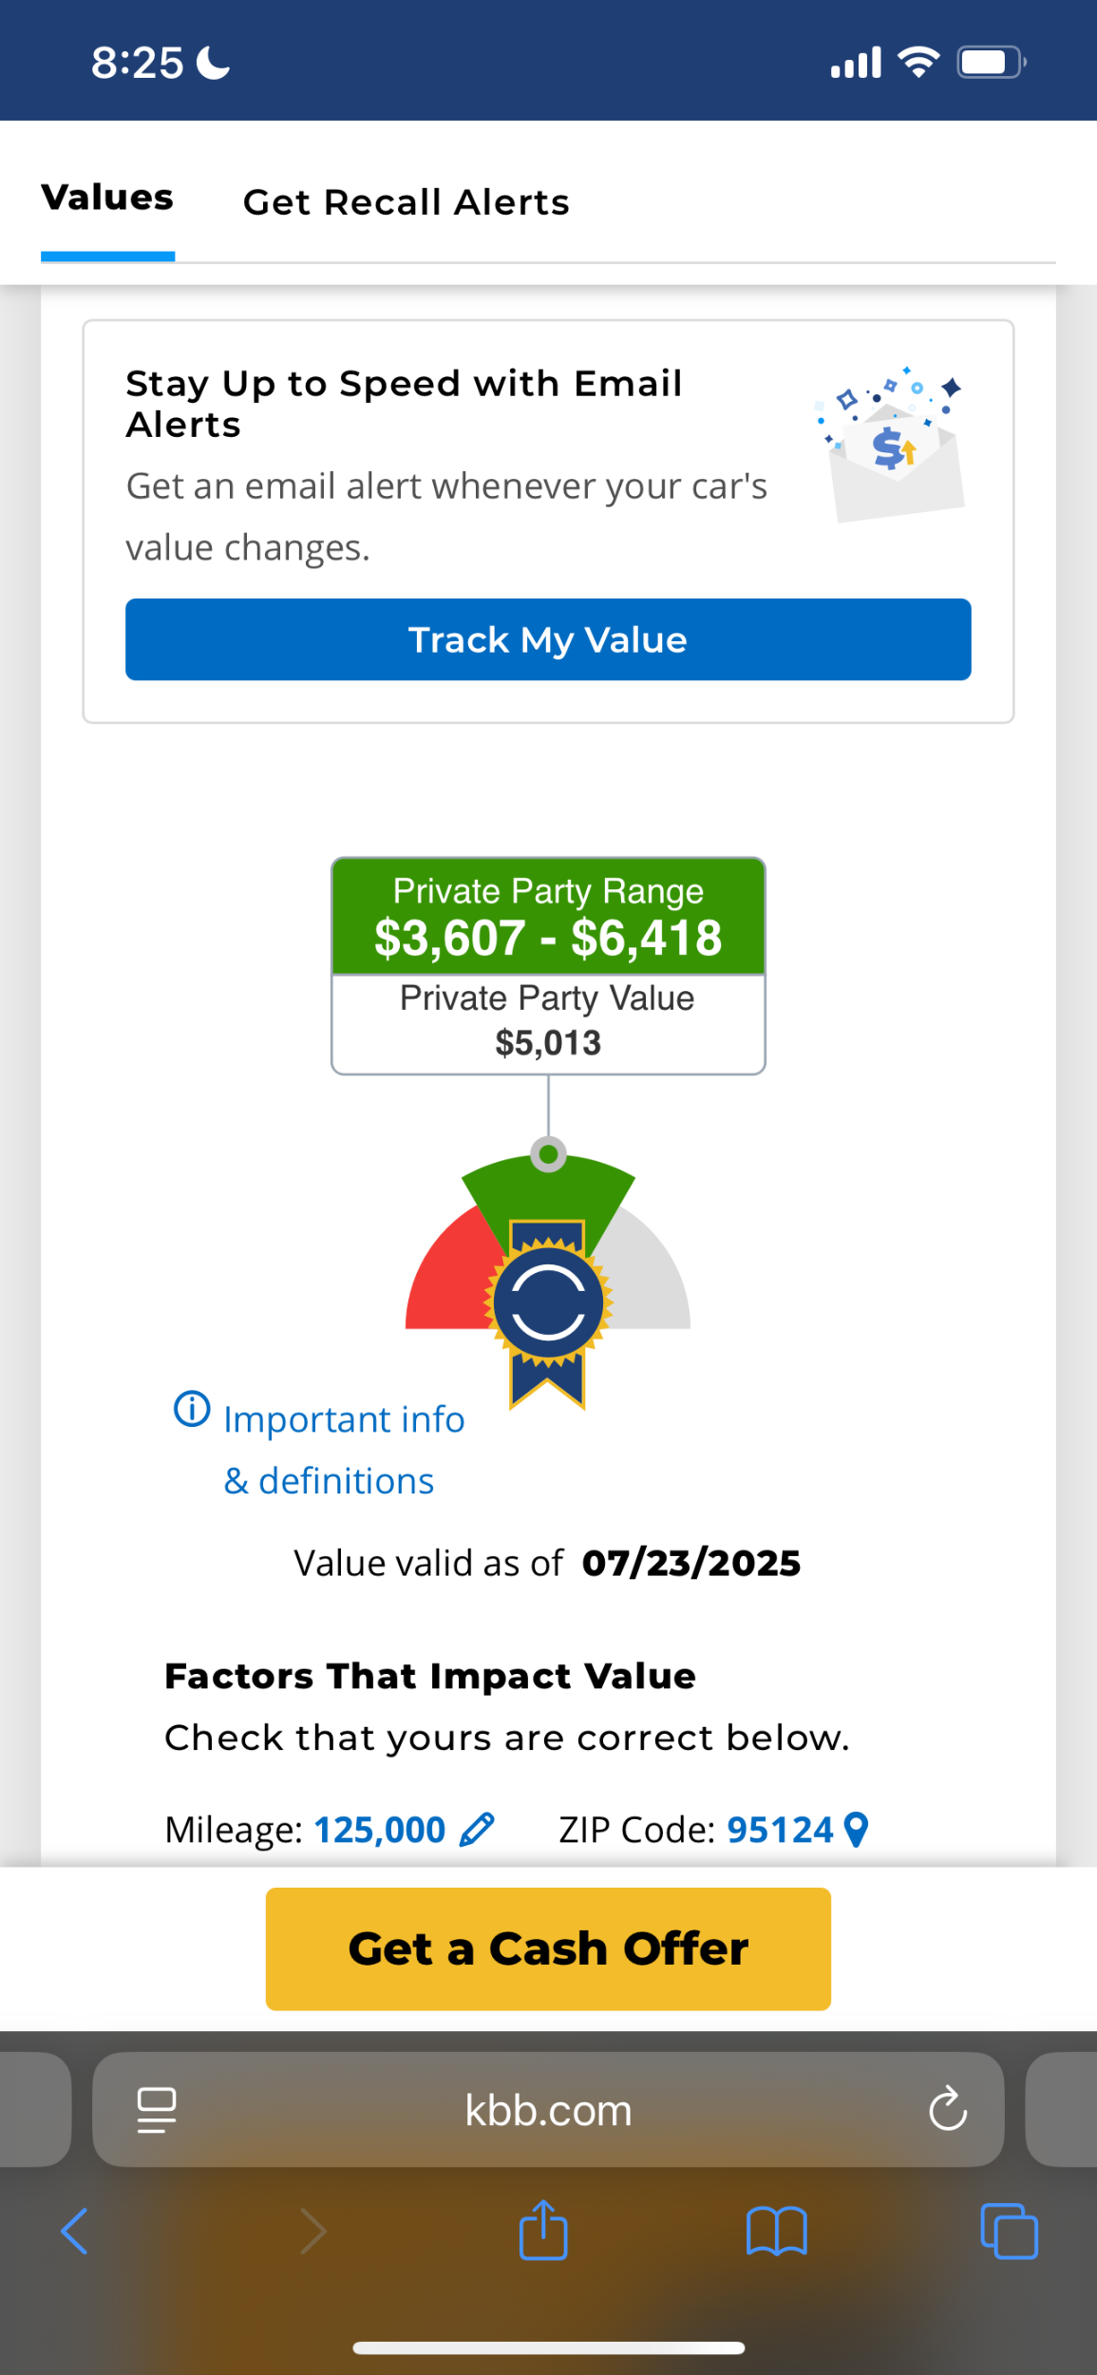Tap the kbb.com address bar
This screenshot has height=2375, width=1097.
pyautogui.click(x=548, y=2110)
